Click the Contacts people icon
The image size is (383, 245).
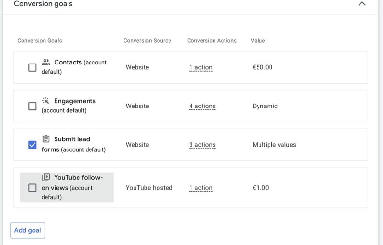click(46, 62)
